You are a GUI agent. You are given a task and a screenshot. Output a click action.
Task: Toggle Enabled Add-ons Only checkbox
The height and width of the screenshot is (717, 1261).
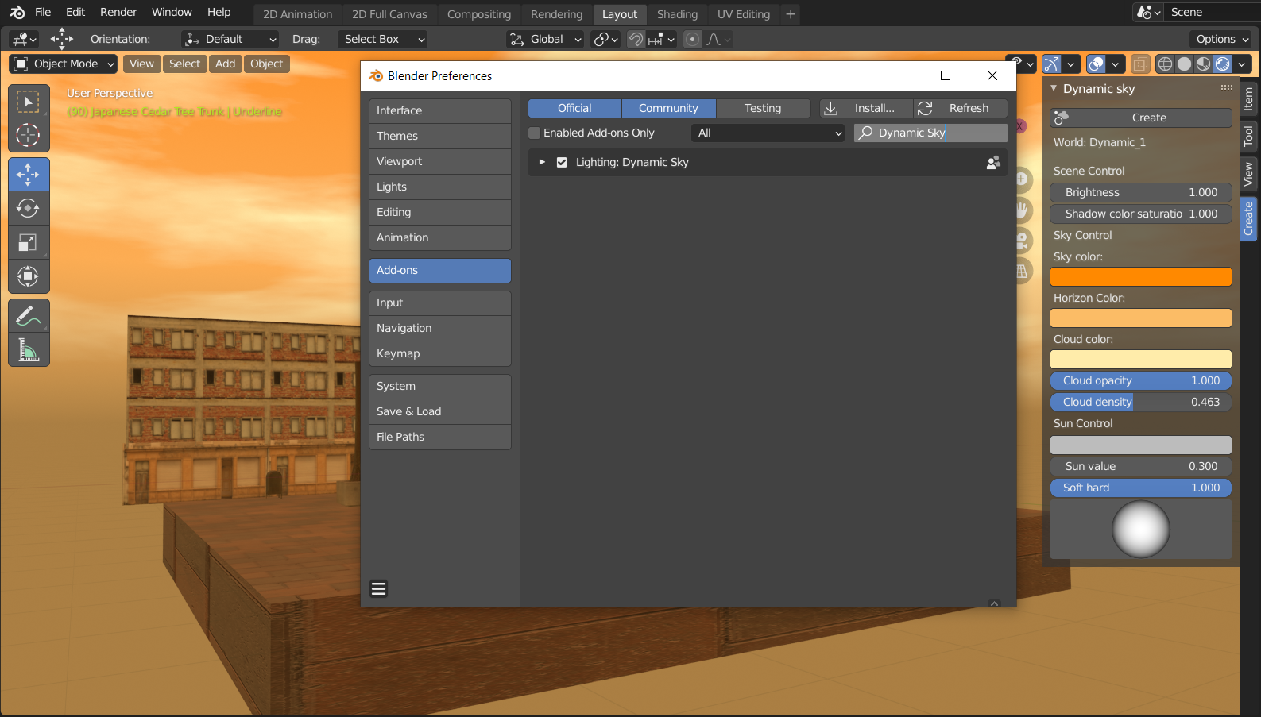click(x=535, y=133)
